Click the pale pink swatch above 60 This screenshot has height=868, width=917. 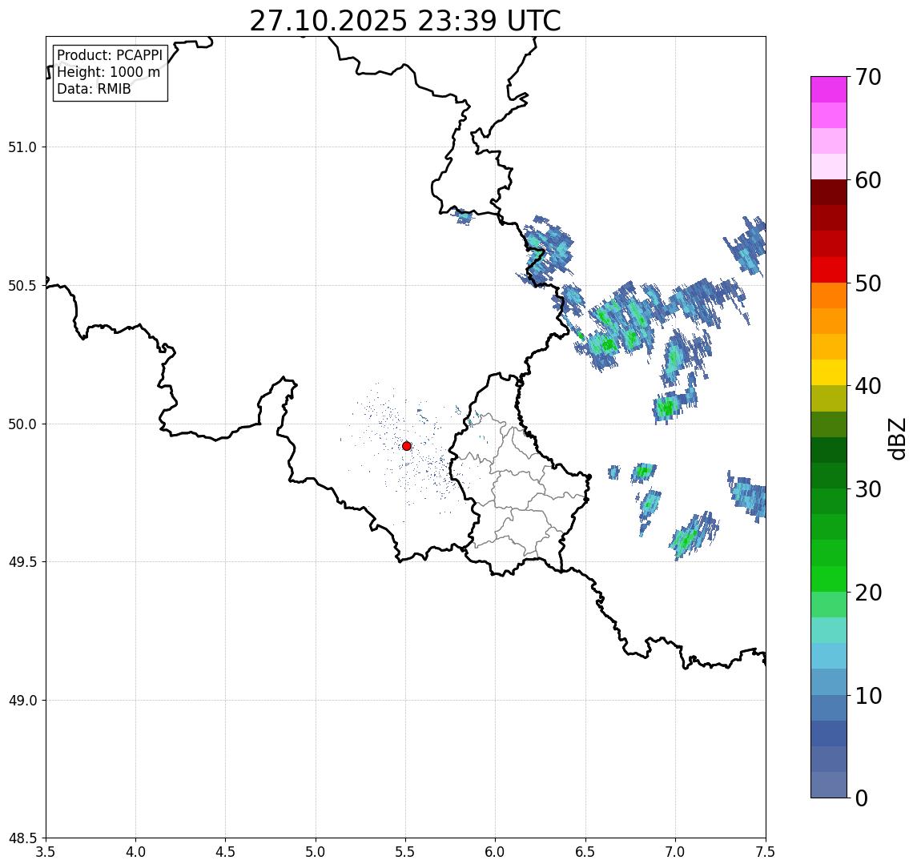coord(829,167)
